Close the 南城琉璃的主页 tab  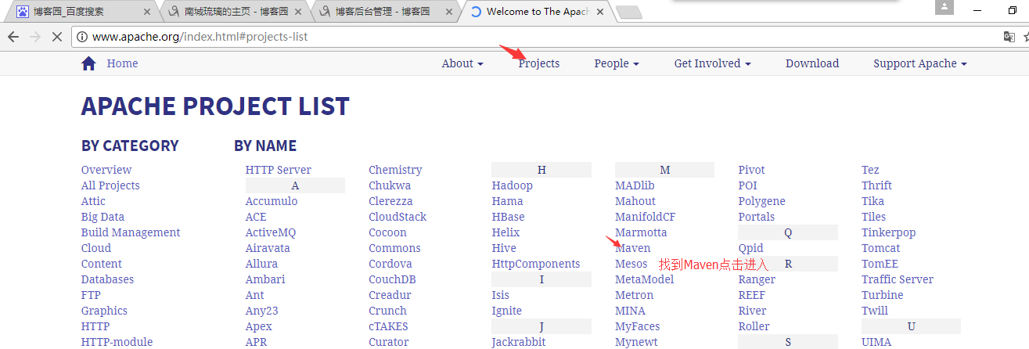point(299,12)
